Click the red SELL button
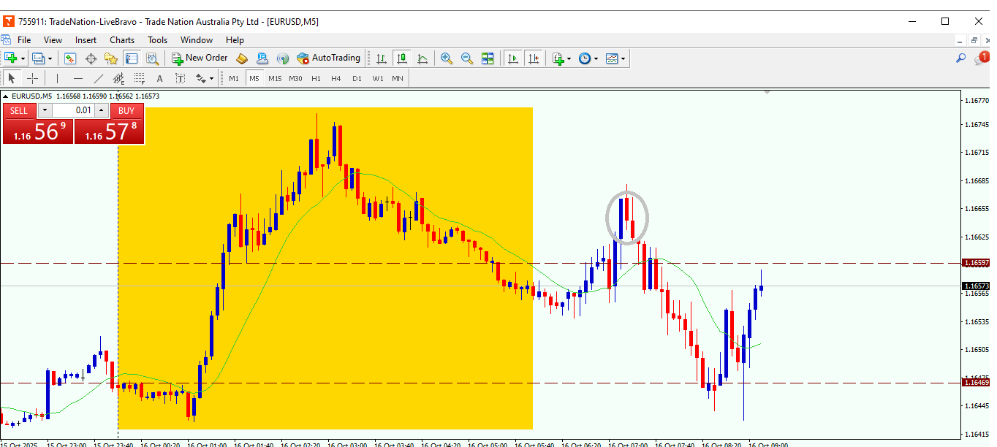 click(x=19, y=111)
